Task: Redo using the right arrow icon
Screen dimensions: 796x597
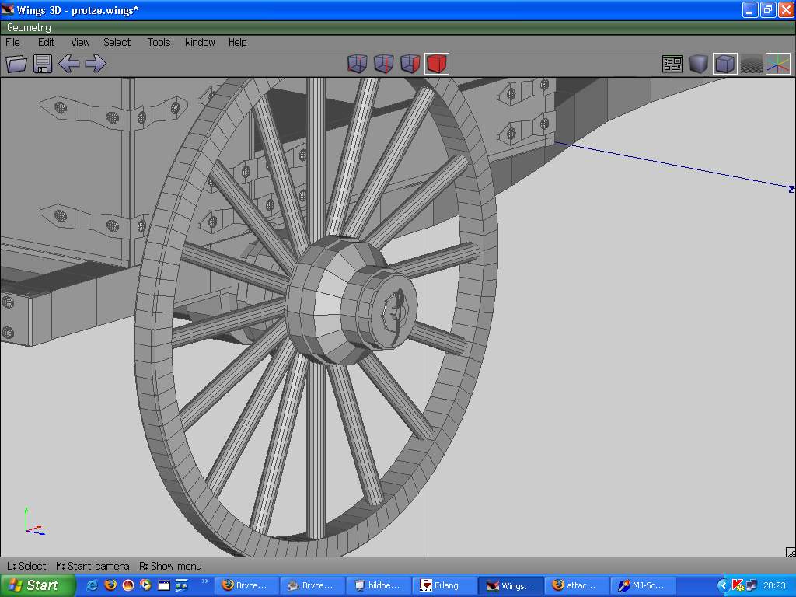Action: pyautogui.click(x=96, y=64)
